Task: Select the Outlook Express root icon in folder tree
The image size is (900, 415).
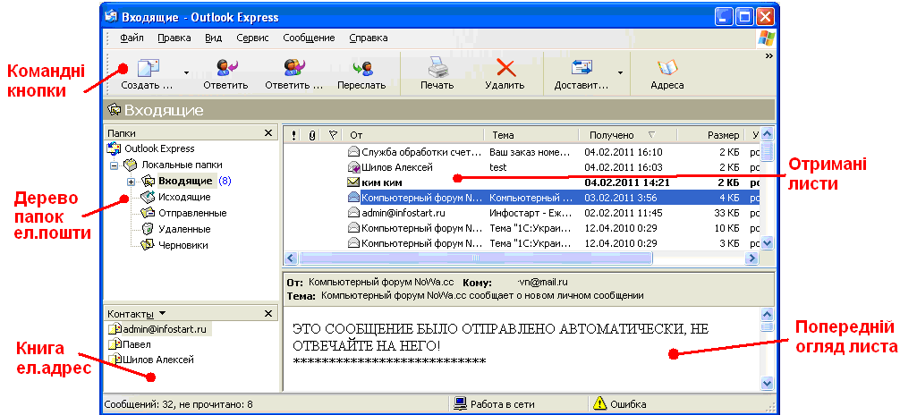Action: pos(115,148)
